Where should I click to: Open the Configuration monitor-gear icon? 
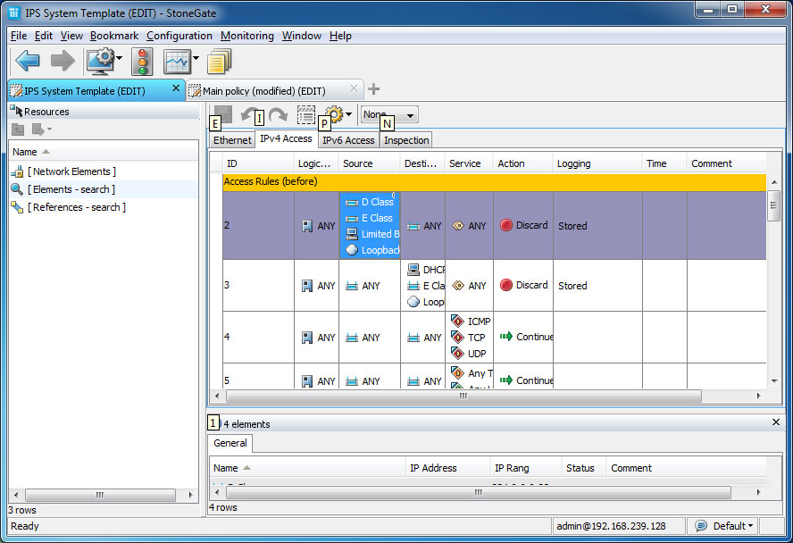coord(101,61)
